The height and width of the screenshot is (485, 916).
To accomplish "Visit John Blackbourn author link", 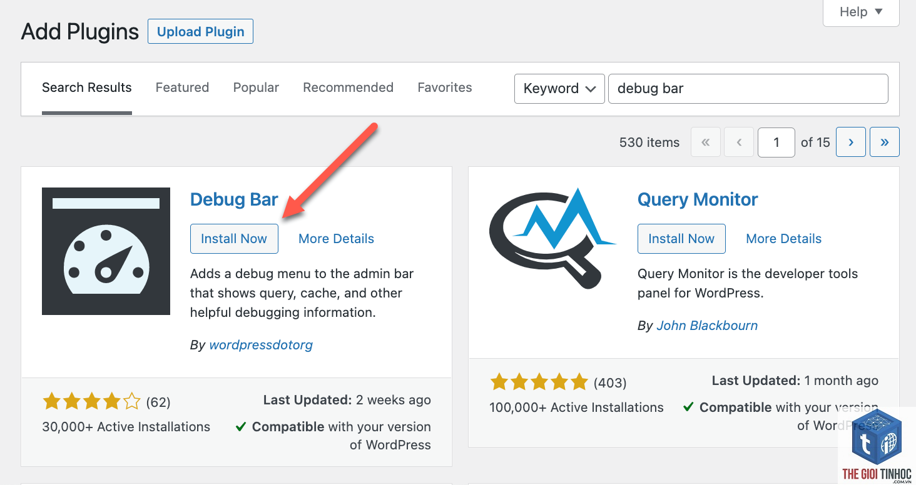I will (707, 326).
